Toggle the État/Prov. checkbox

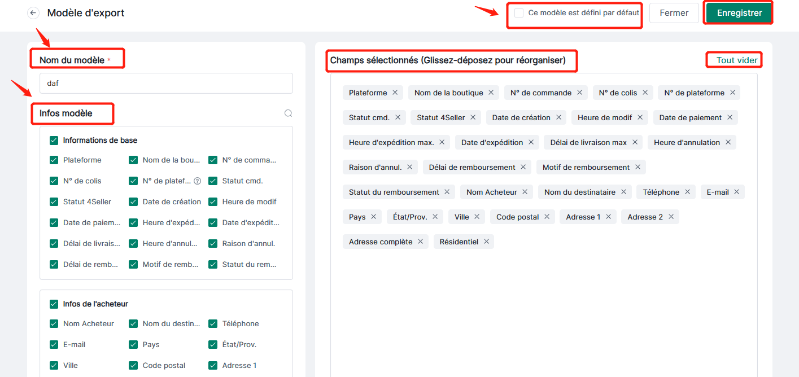213,345
